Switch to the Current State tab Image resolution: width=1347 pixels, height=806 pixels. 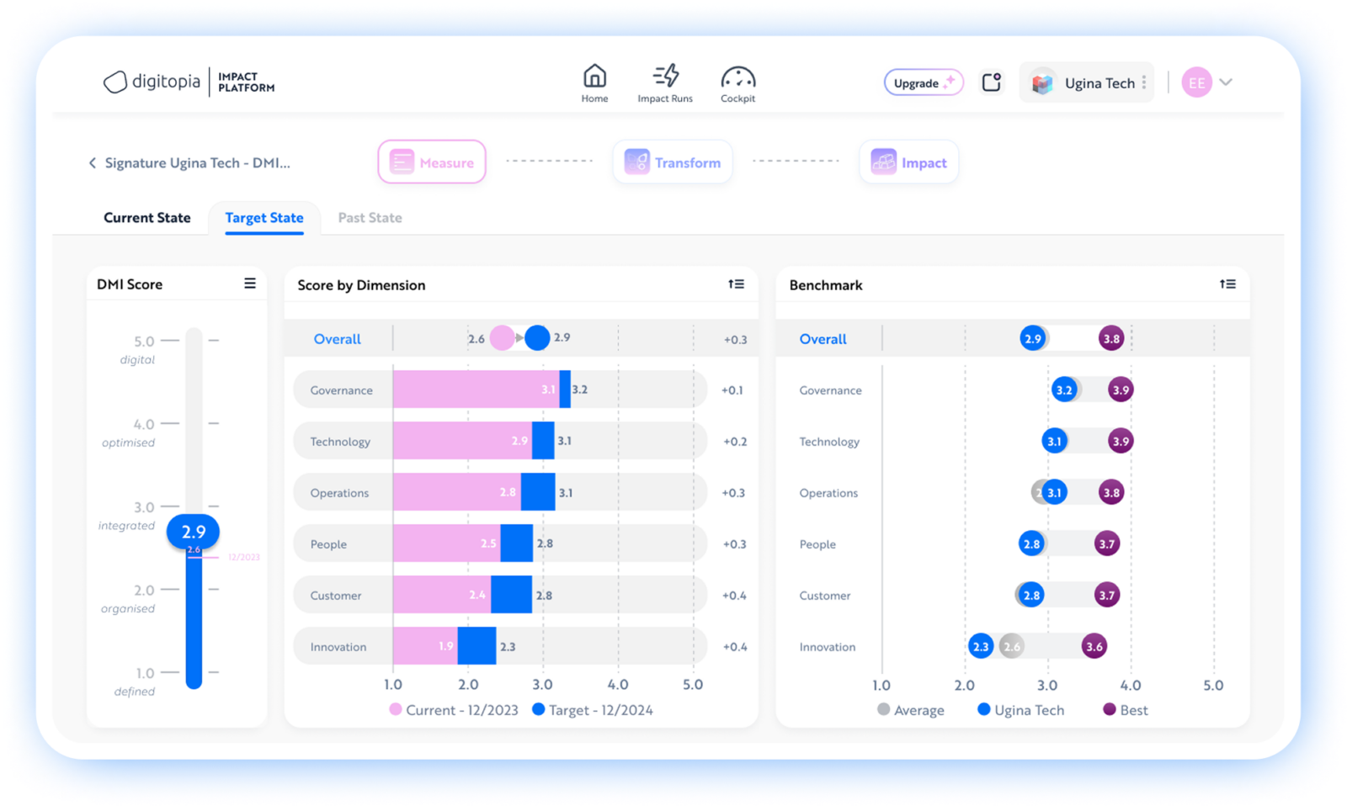tap(147, 217)
